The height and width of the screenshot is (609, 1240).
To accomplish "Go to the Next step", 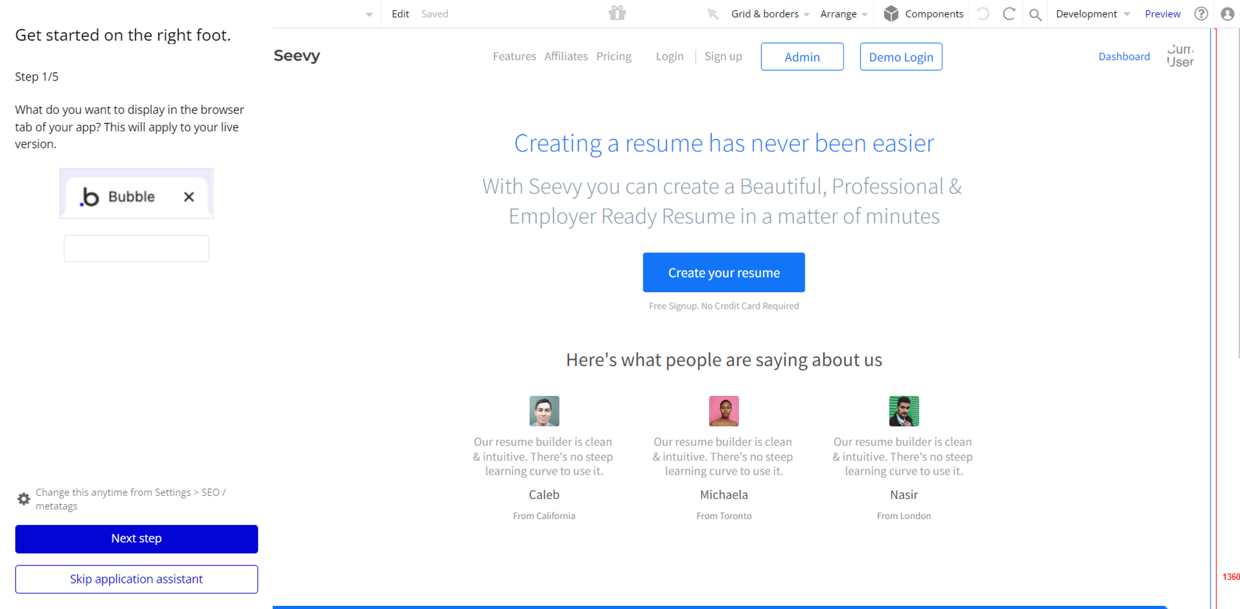I will click(x=136, y=539).
